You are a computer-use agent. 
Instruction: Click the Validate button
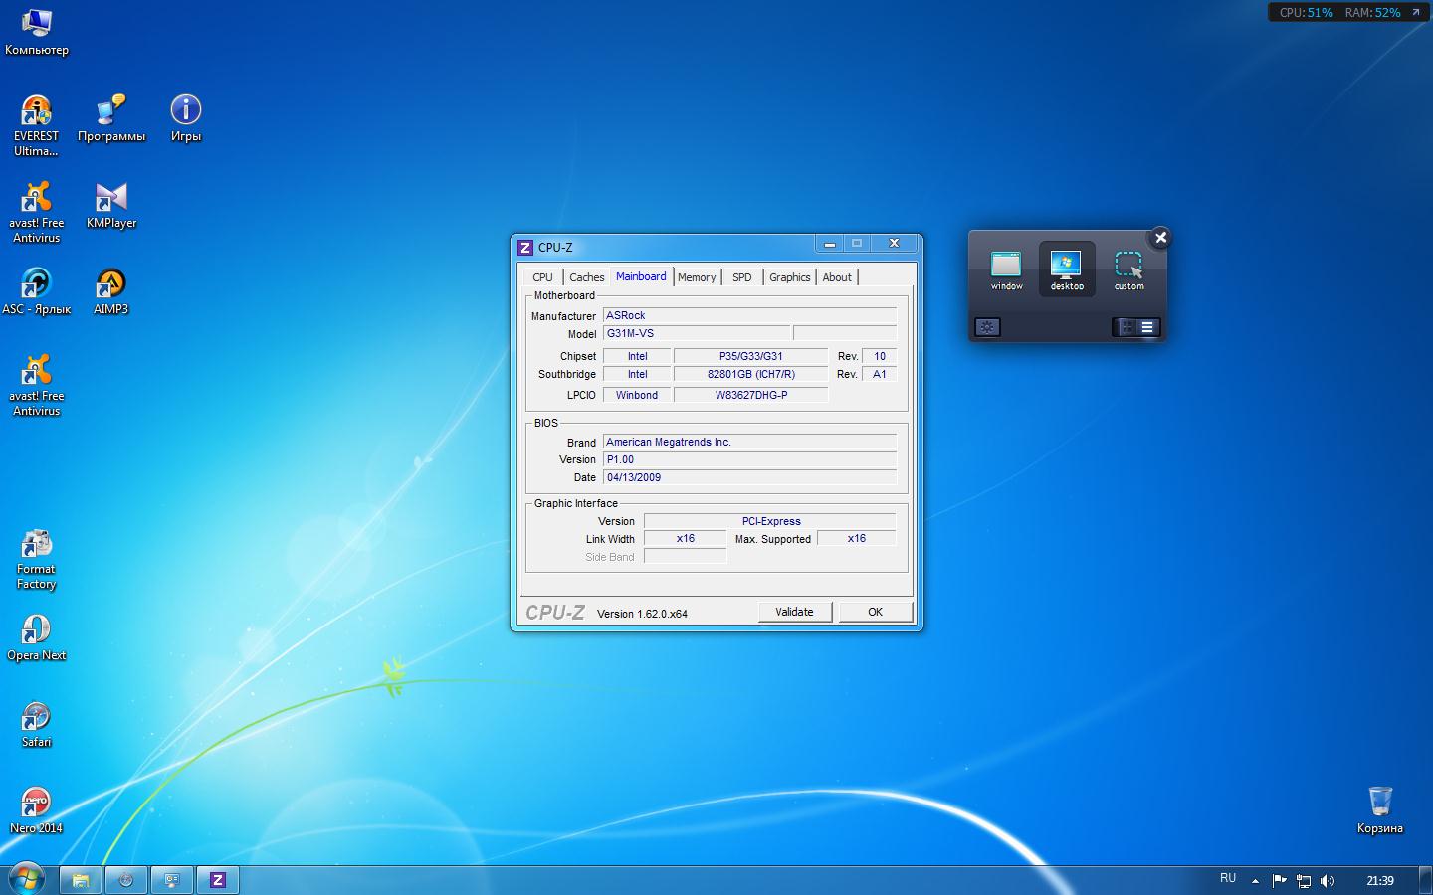pos(794,612)
